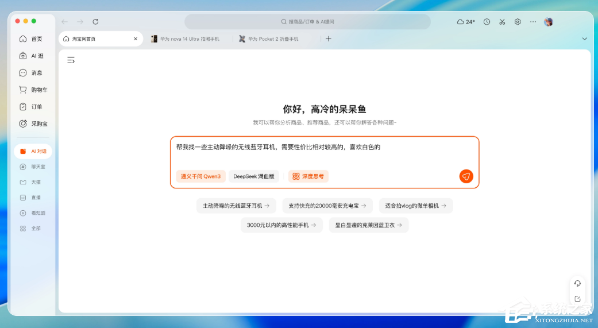
Task: Select AI 对话 in the sidebar
Action: point(33,151)
